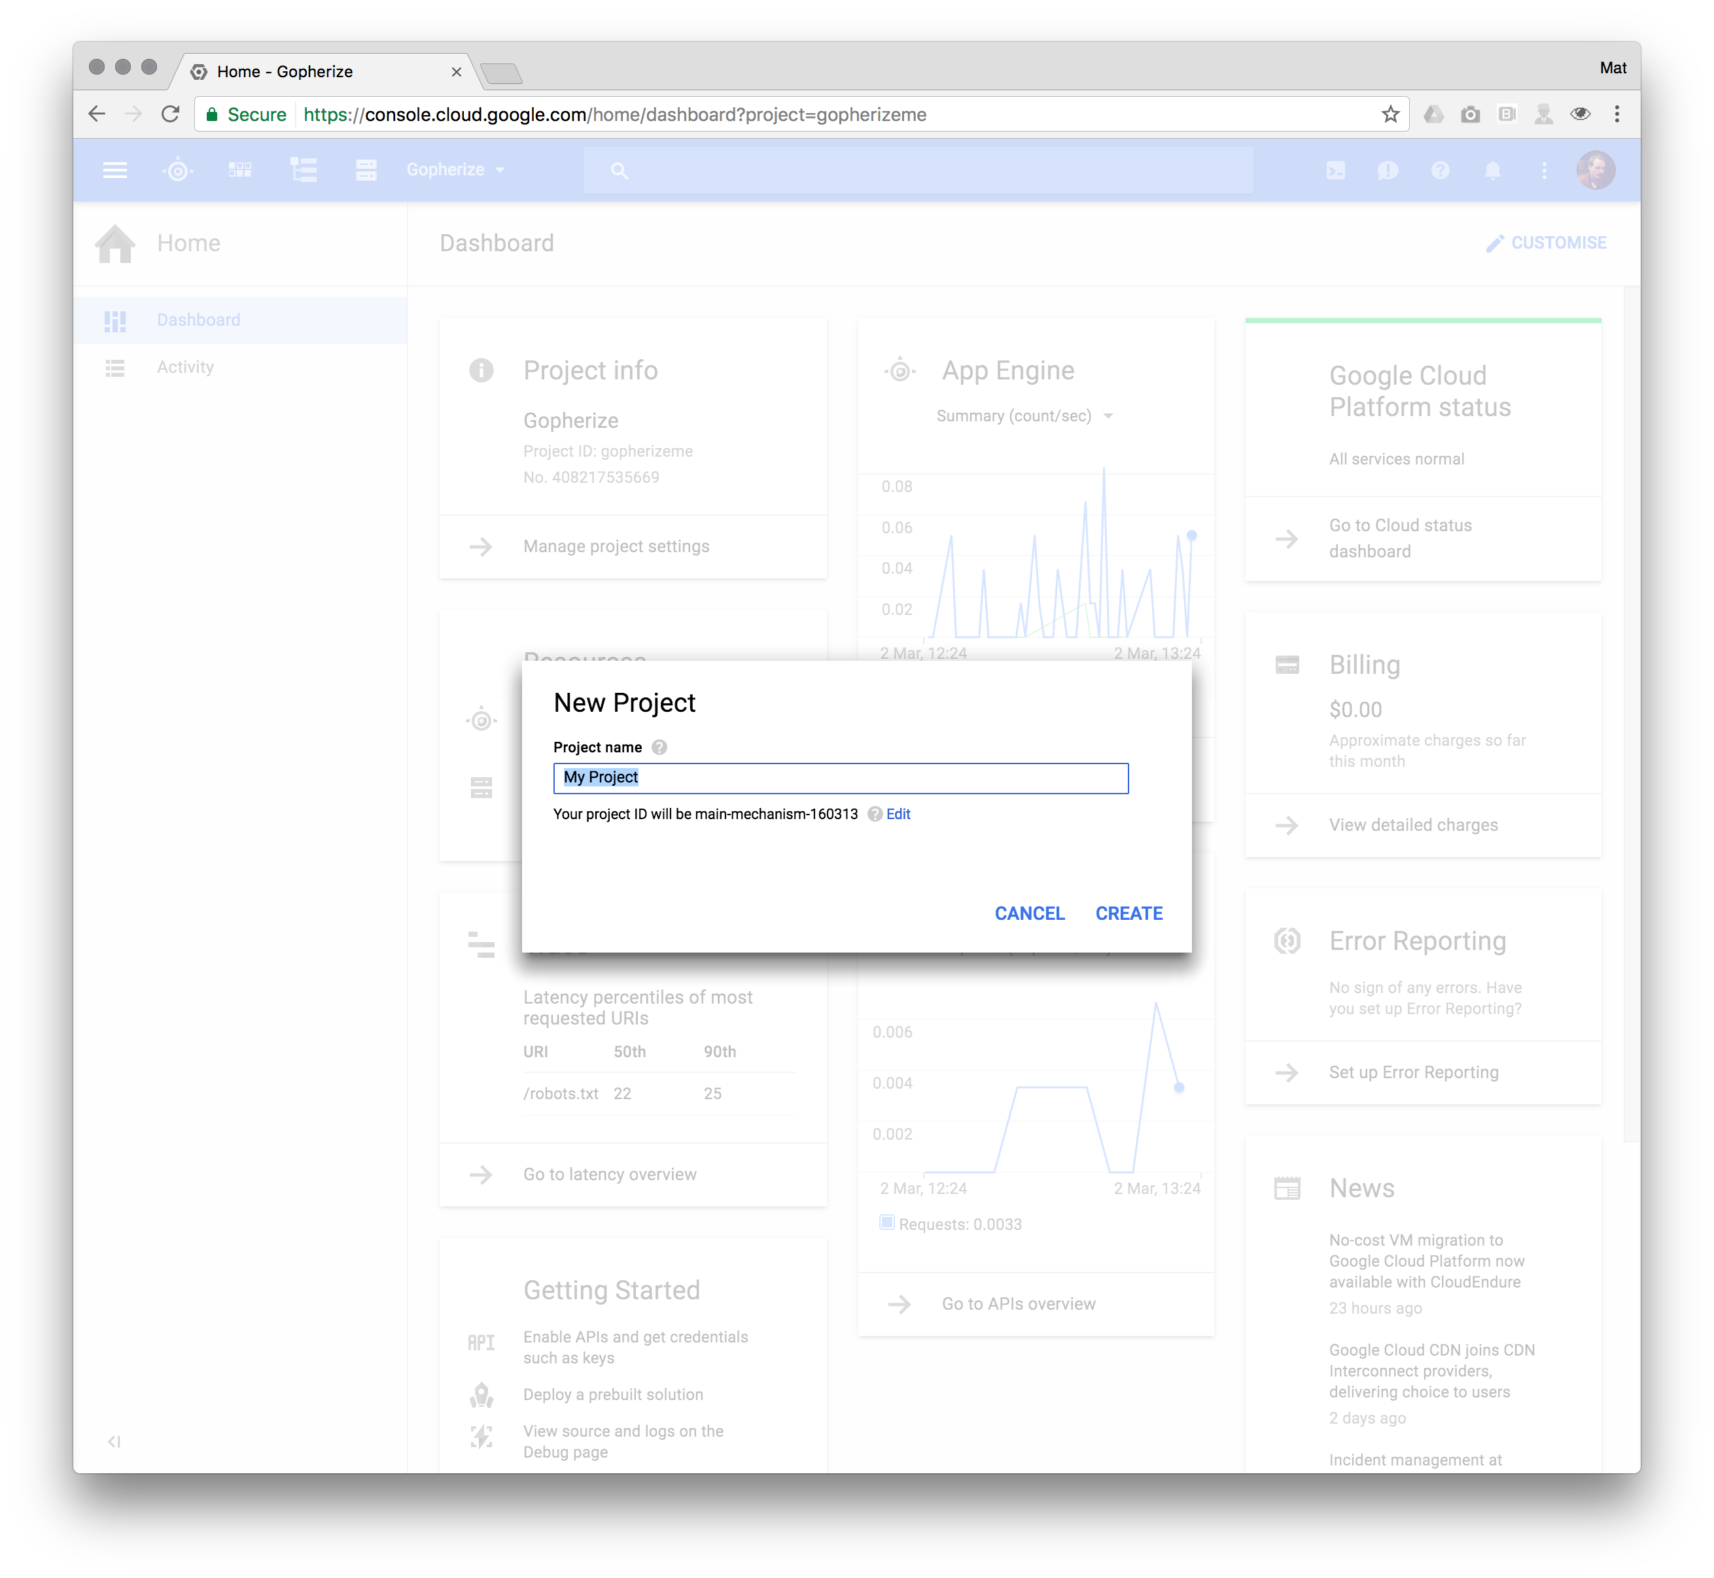Click the console search bar

coord(918,171)
